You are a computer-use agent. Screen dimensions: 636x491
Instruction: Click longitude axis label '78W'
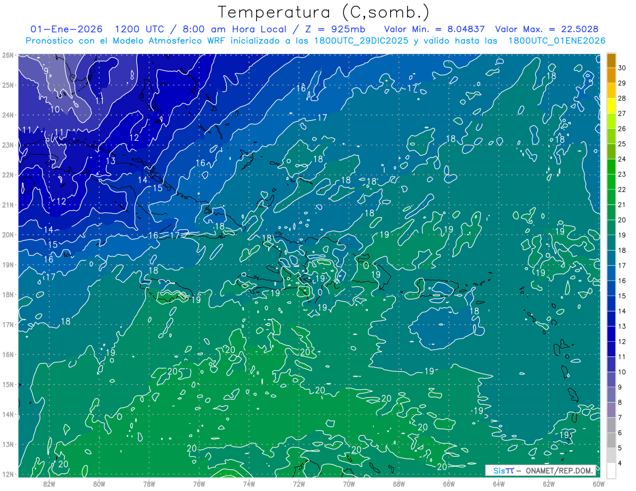(x=149, y=484)
